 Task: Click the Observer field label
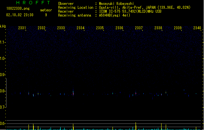point(66,4)
